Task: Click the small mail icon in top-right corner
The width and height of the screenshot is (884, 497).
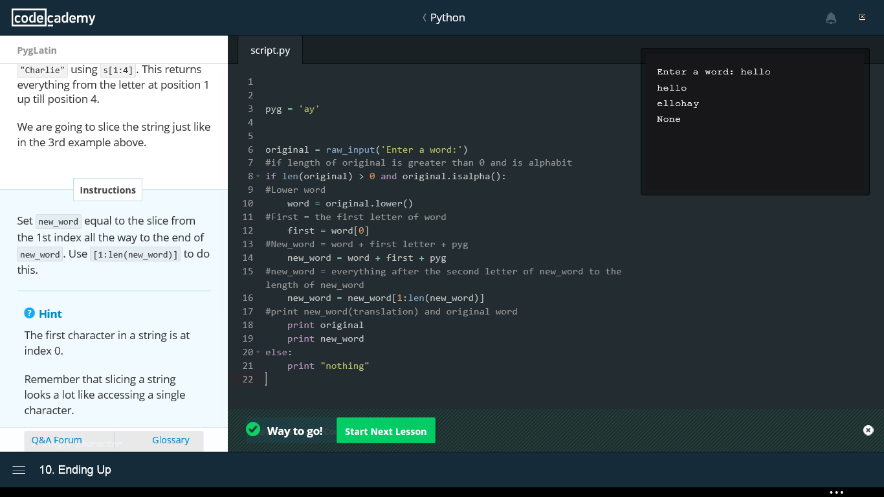Action: [862, 16]
